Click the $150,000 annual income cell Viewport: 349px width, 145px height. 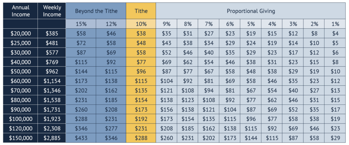point(20,139)
